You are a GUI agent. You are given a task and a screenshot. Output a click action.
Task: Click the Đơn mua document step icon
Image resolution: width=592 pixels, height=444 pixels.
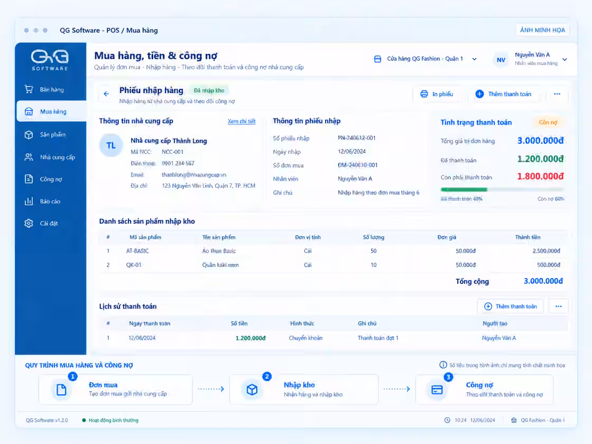pyautogui.click(x=61, y=389)
